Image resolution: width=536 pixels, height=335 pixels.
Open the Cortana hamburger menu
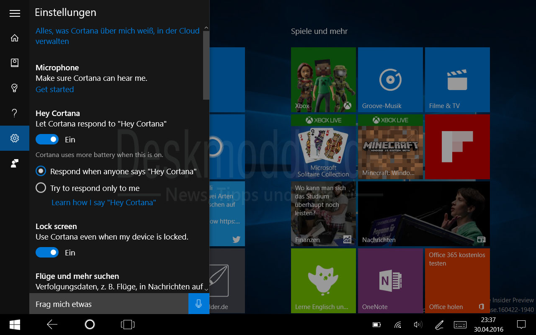pos(15,13)
